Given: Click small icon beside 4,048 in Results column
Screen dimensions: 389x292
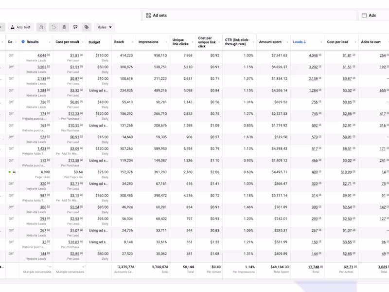Looking at the screenshot, I should [x=49, y=55].
